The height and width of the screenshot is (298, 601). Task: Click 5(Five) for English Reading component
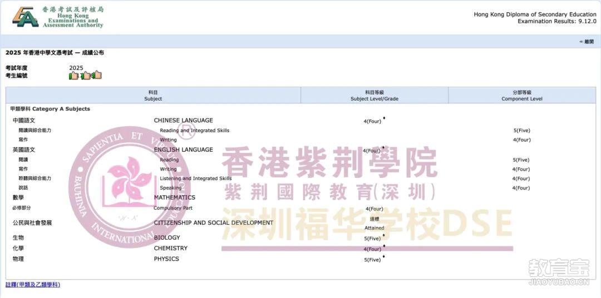click(521, 160)
